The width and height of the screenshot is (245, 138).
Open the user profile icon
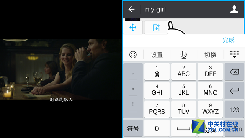pos(234,9)
